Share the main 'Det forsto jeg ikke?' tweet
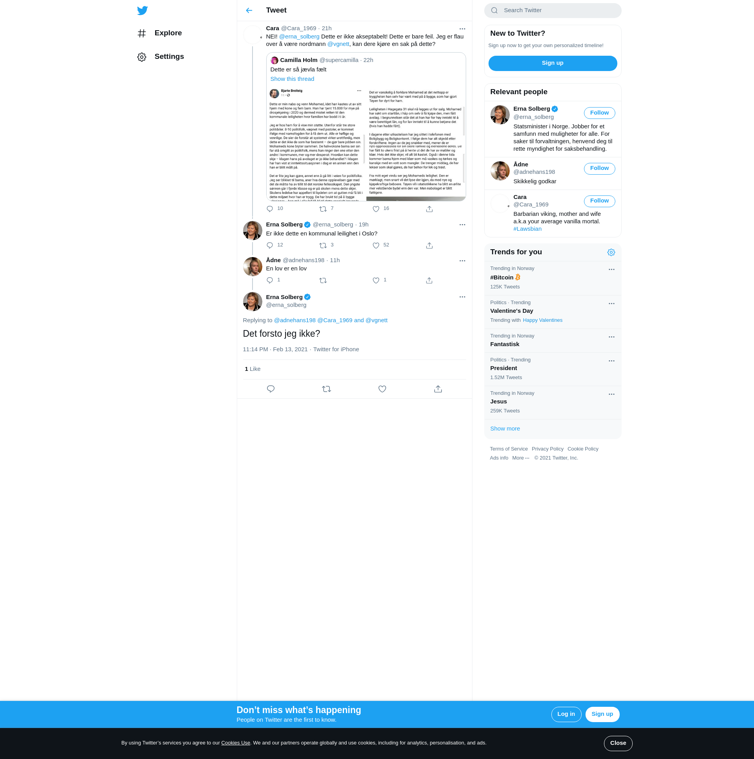754x759 pixels. point(438,389)
